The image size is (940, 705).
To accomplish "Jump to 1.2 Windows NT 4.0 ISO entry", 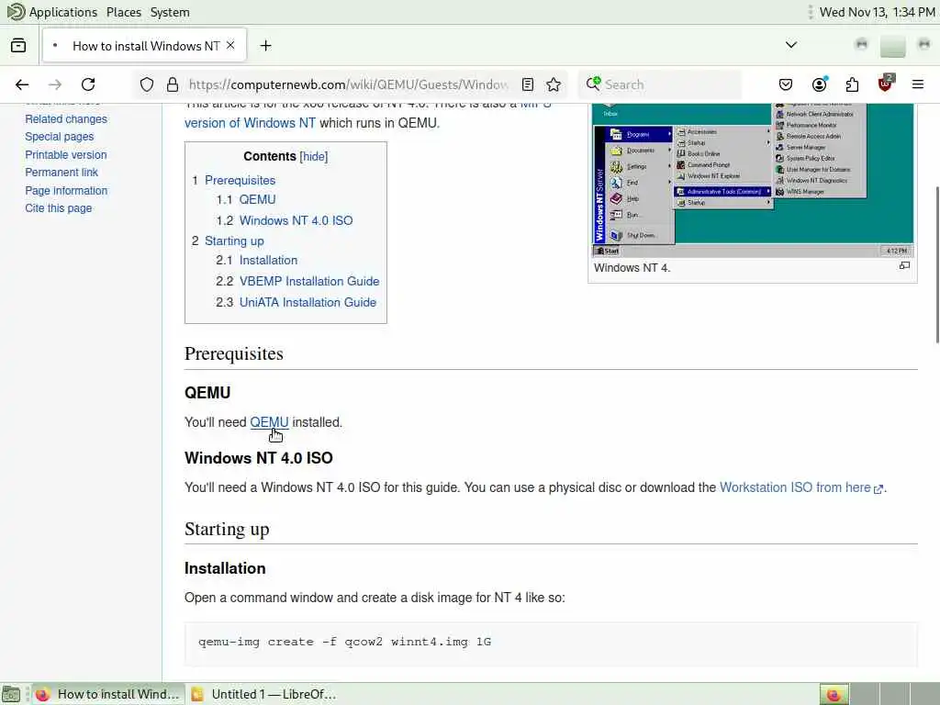I will (x=297, y=220).
